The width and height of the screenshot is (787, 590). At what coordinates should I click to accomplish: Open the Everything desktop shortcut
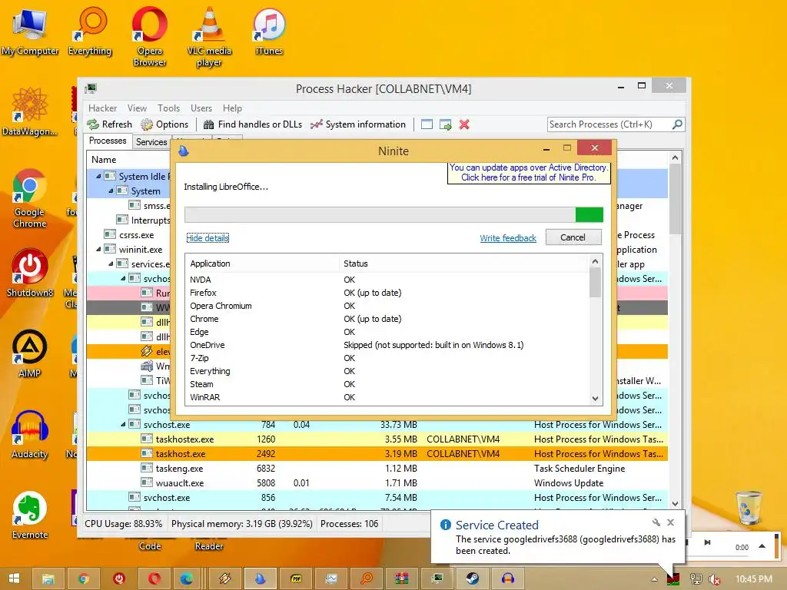pos(90,32)
